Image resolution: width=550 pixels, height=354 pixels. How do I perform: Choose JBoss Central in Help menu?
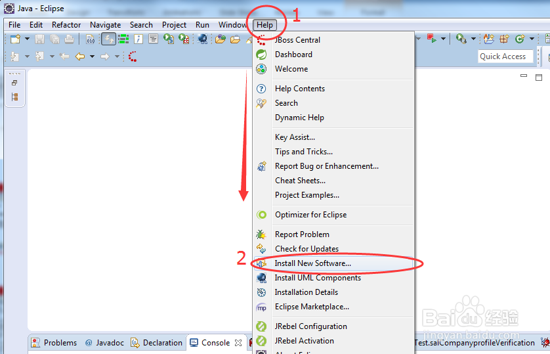coord(333,40)
